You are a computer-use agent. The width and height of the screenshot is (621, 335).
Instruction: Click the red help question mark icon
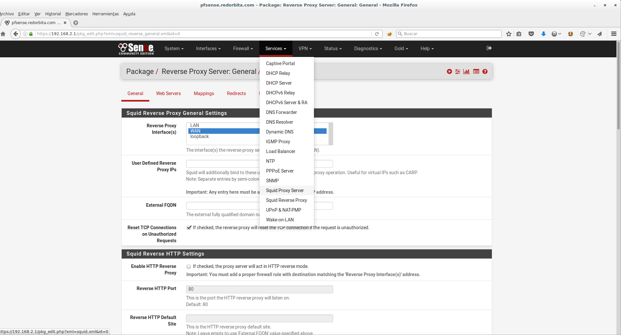(x=485, y=72)
